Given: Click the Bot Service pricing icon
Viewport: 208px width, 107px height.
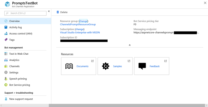Looking at the screenshot, I should pos(6,85).
